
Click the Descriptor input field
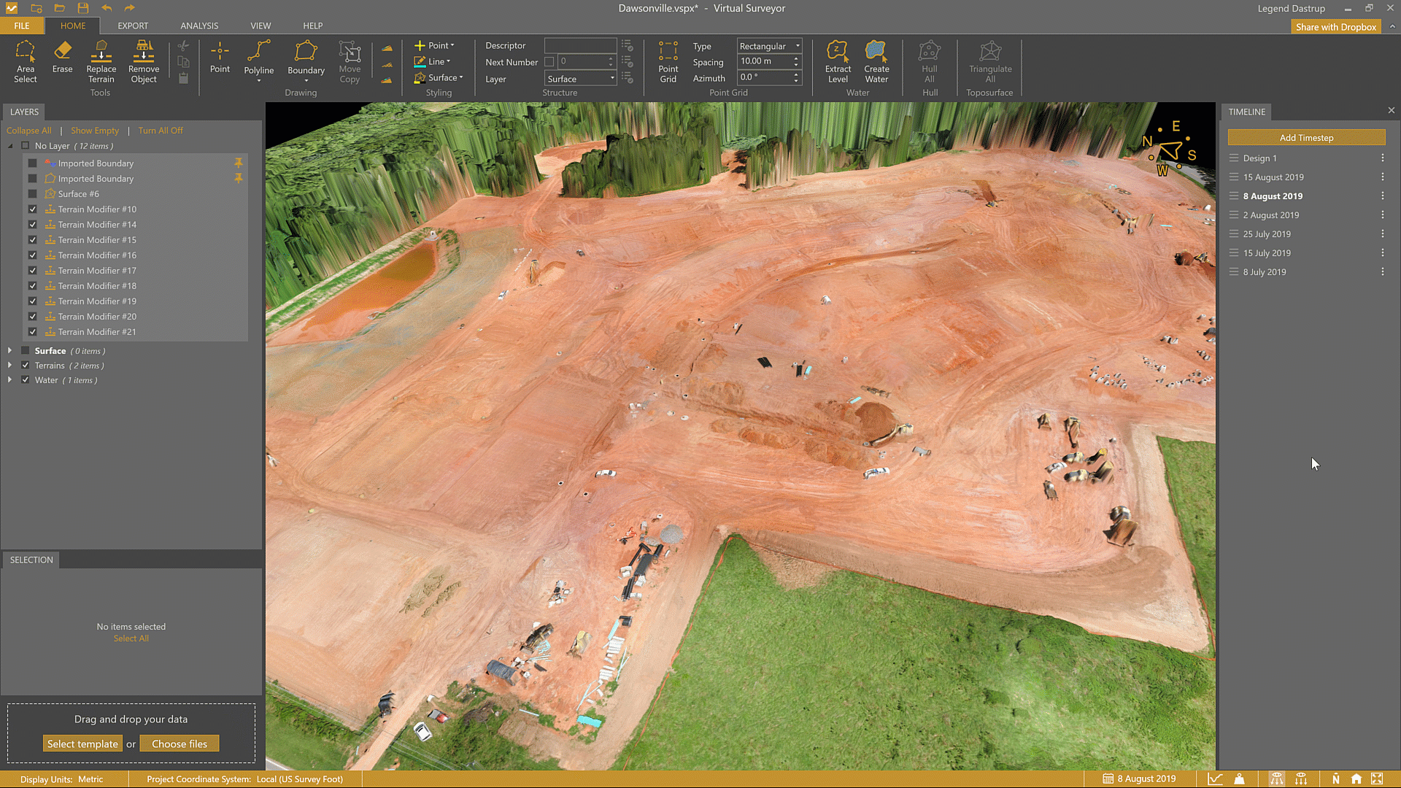click(x=580, y=45)
